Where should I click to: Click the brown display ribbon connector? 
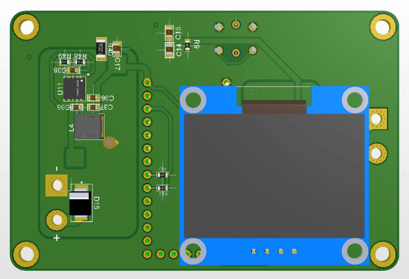click(274, 107)
